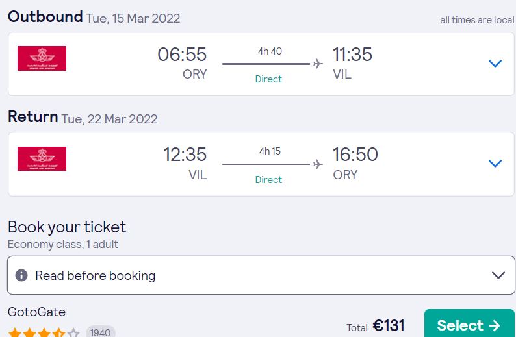Click the return 16:50 ORY arrival time
Image resolution: width=516 pixels, height=337 pixels.
pos(355,164)
